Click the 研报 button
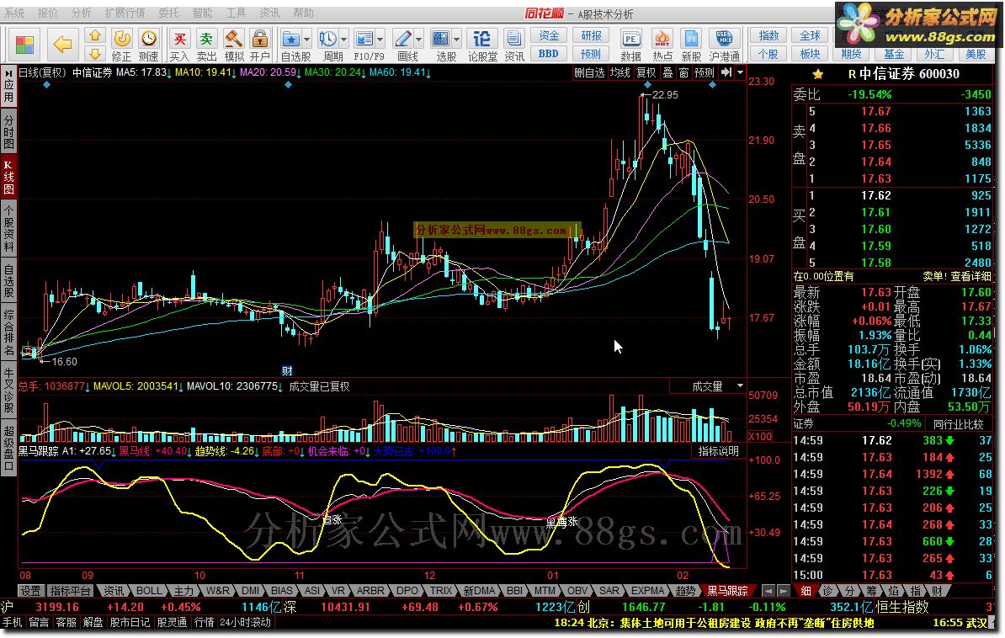This screenshot has height=638, width=1005. 591,35
